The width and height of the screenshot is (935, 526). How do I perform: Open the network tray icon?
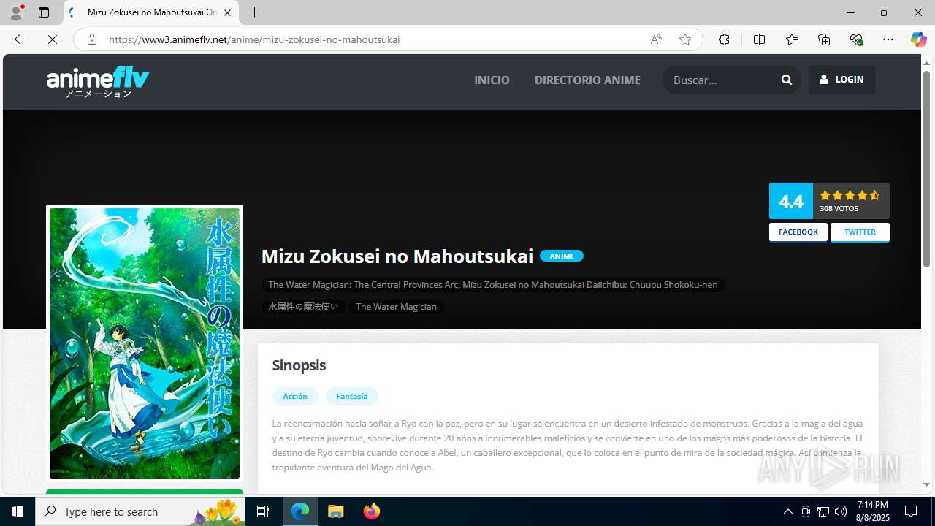point(823,511)
